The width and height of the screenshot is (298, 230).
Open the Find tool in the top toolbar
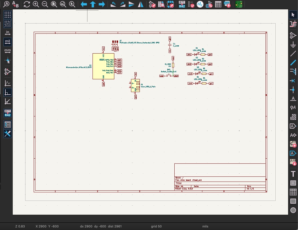click(x=7, y=4)
